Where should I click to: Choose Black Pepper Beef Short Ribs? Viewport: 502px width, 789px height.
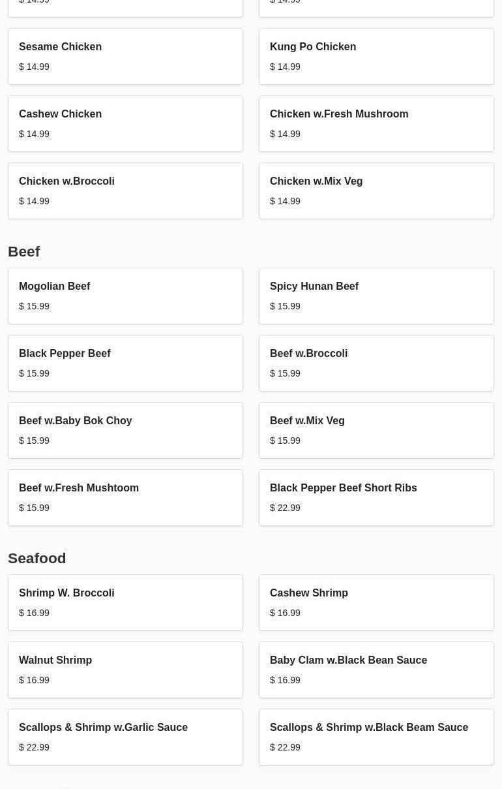tap(376, 497)
